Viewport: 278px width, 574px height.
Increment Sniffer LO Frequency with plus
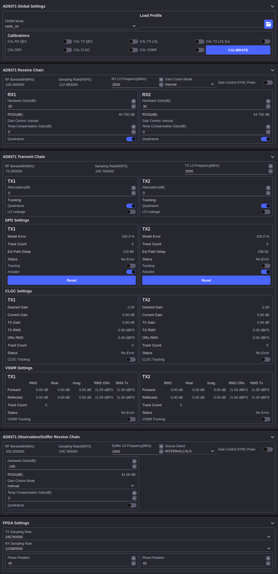(161, 446)
